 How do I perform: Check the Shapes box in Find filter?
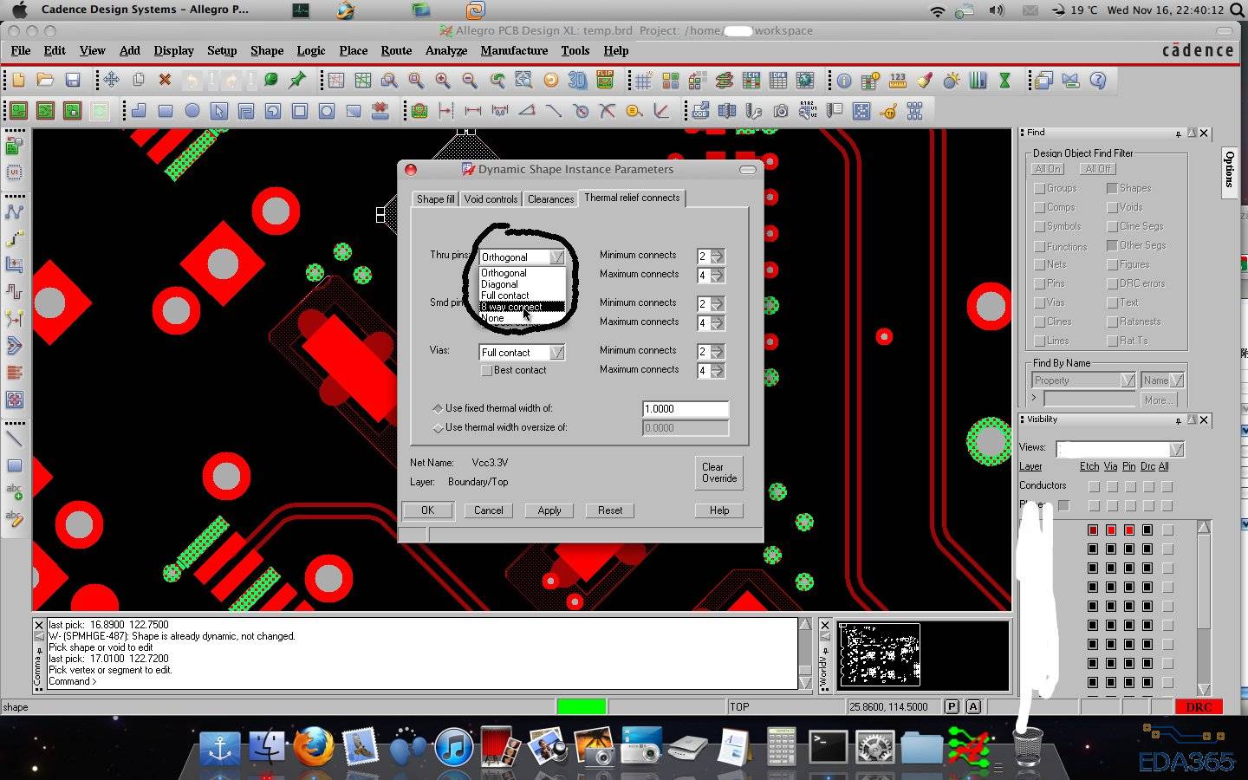pyautogui.click(x=1112, y=188)
